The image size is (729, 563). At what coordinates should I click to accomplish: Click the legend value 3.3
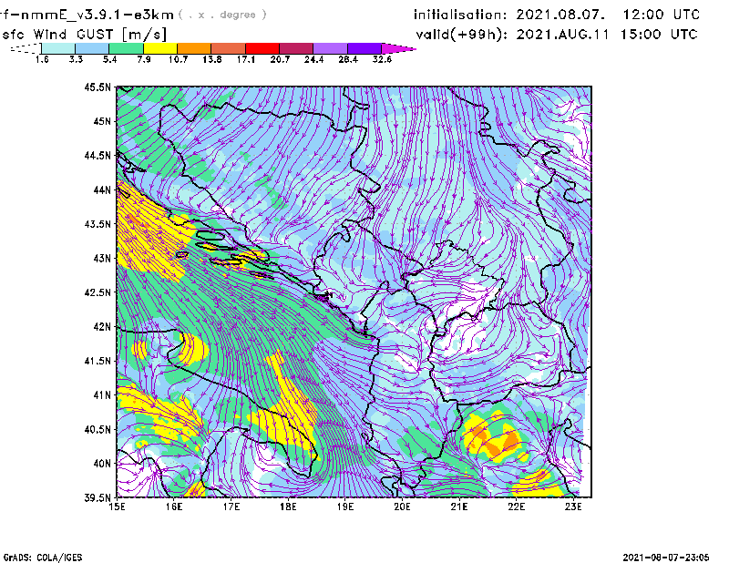pos(76,59)
